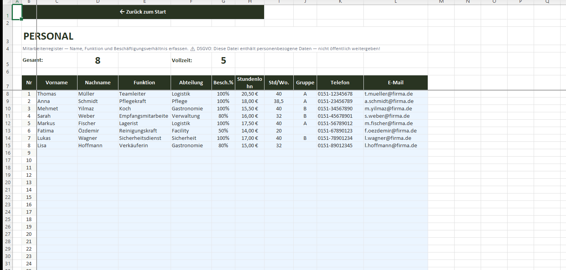Click the PERSONAL title cell
This screenshot has width=566, height=270.
[48, 37]
